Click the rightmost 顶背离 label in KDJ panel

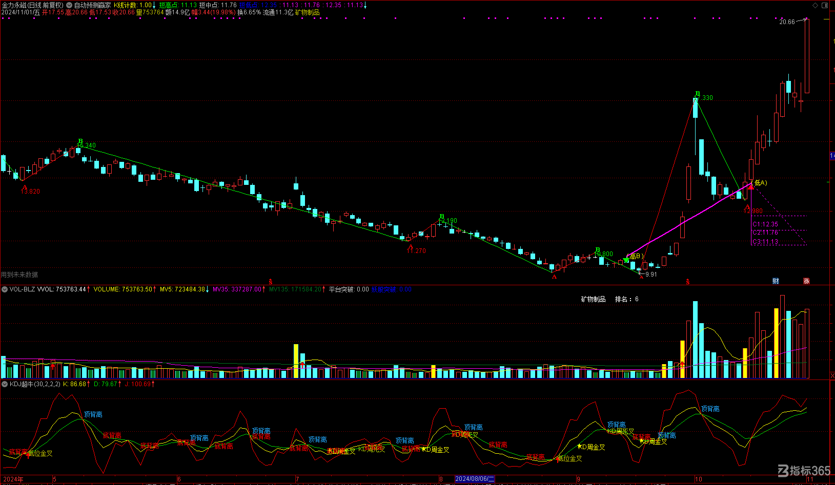710,409
